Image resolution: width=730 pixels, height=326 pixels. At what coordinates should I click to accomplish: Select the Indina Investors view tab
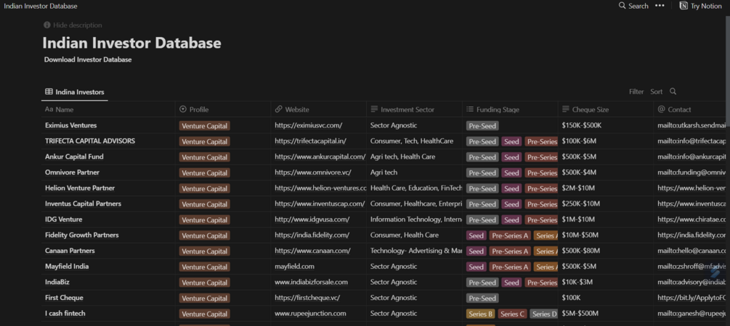point(79,92)
